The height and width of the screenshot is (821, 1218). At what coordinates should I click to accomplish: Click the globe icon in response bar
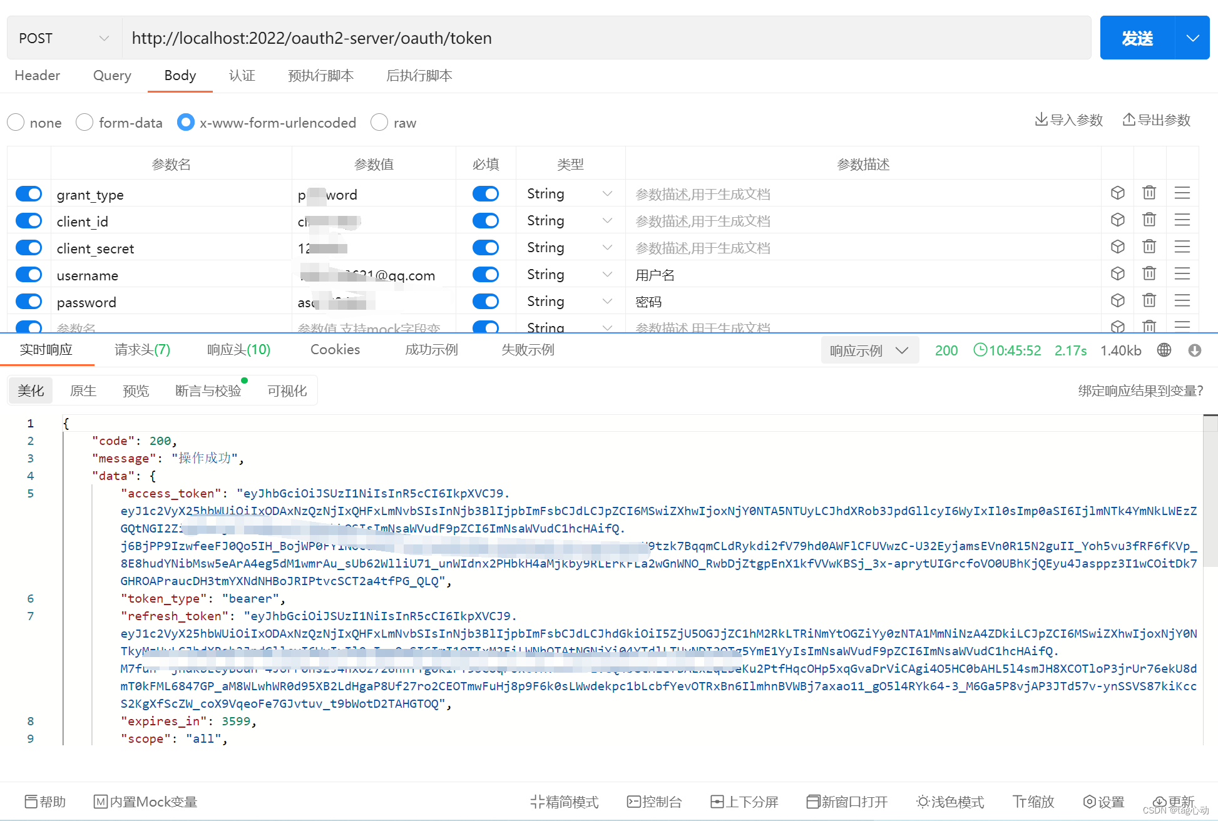click(1164, 350)
